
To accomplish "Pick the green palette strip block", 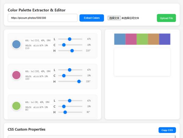I will pos(142,39).
